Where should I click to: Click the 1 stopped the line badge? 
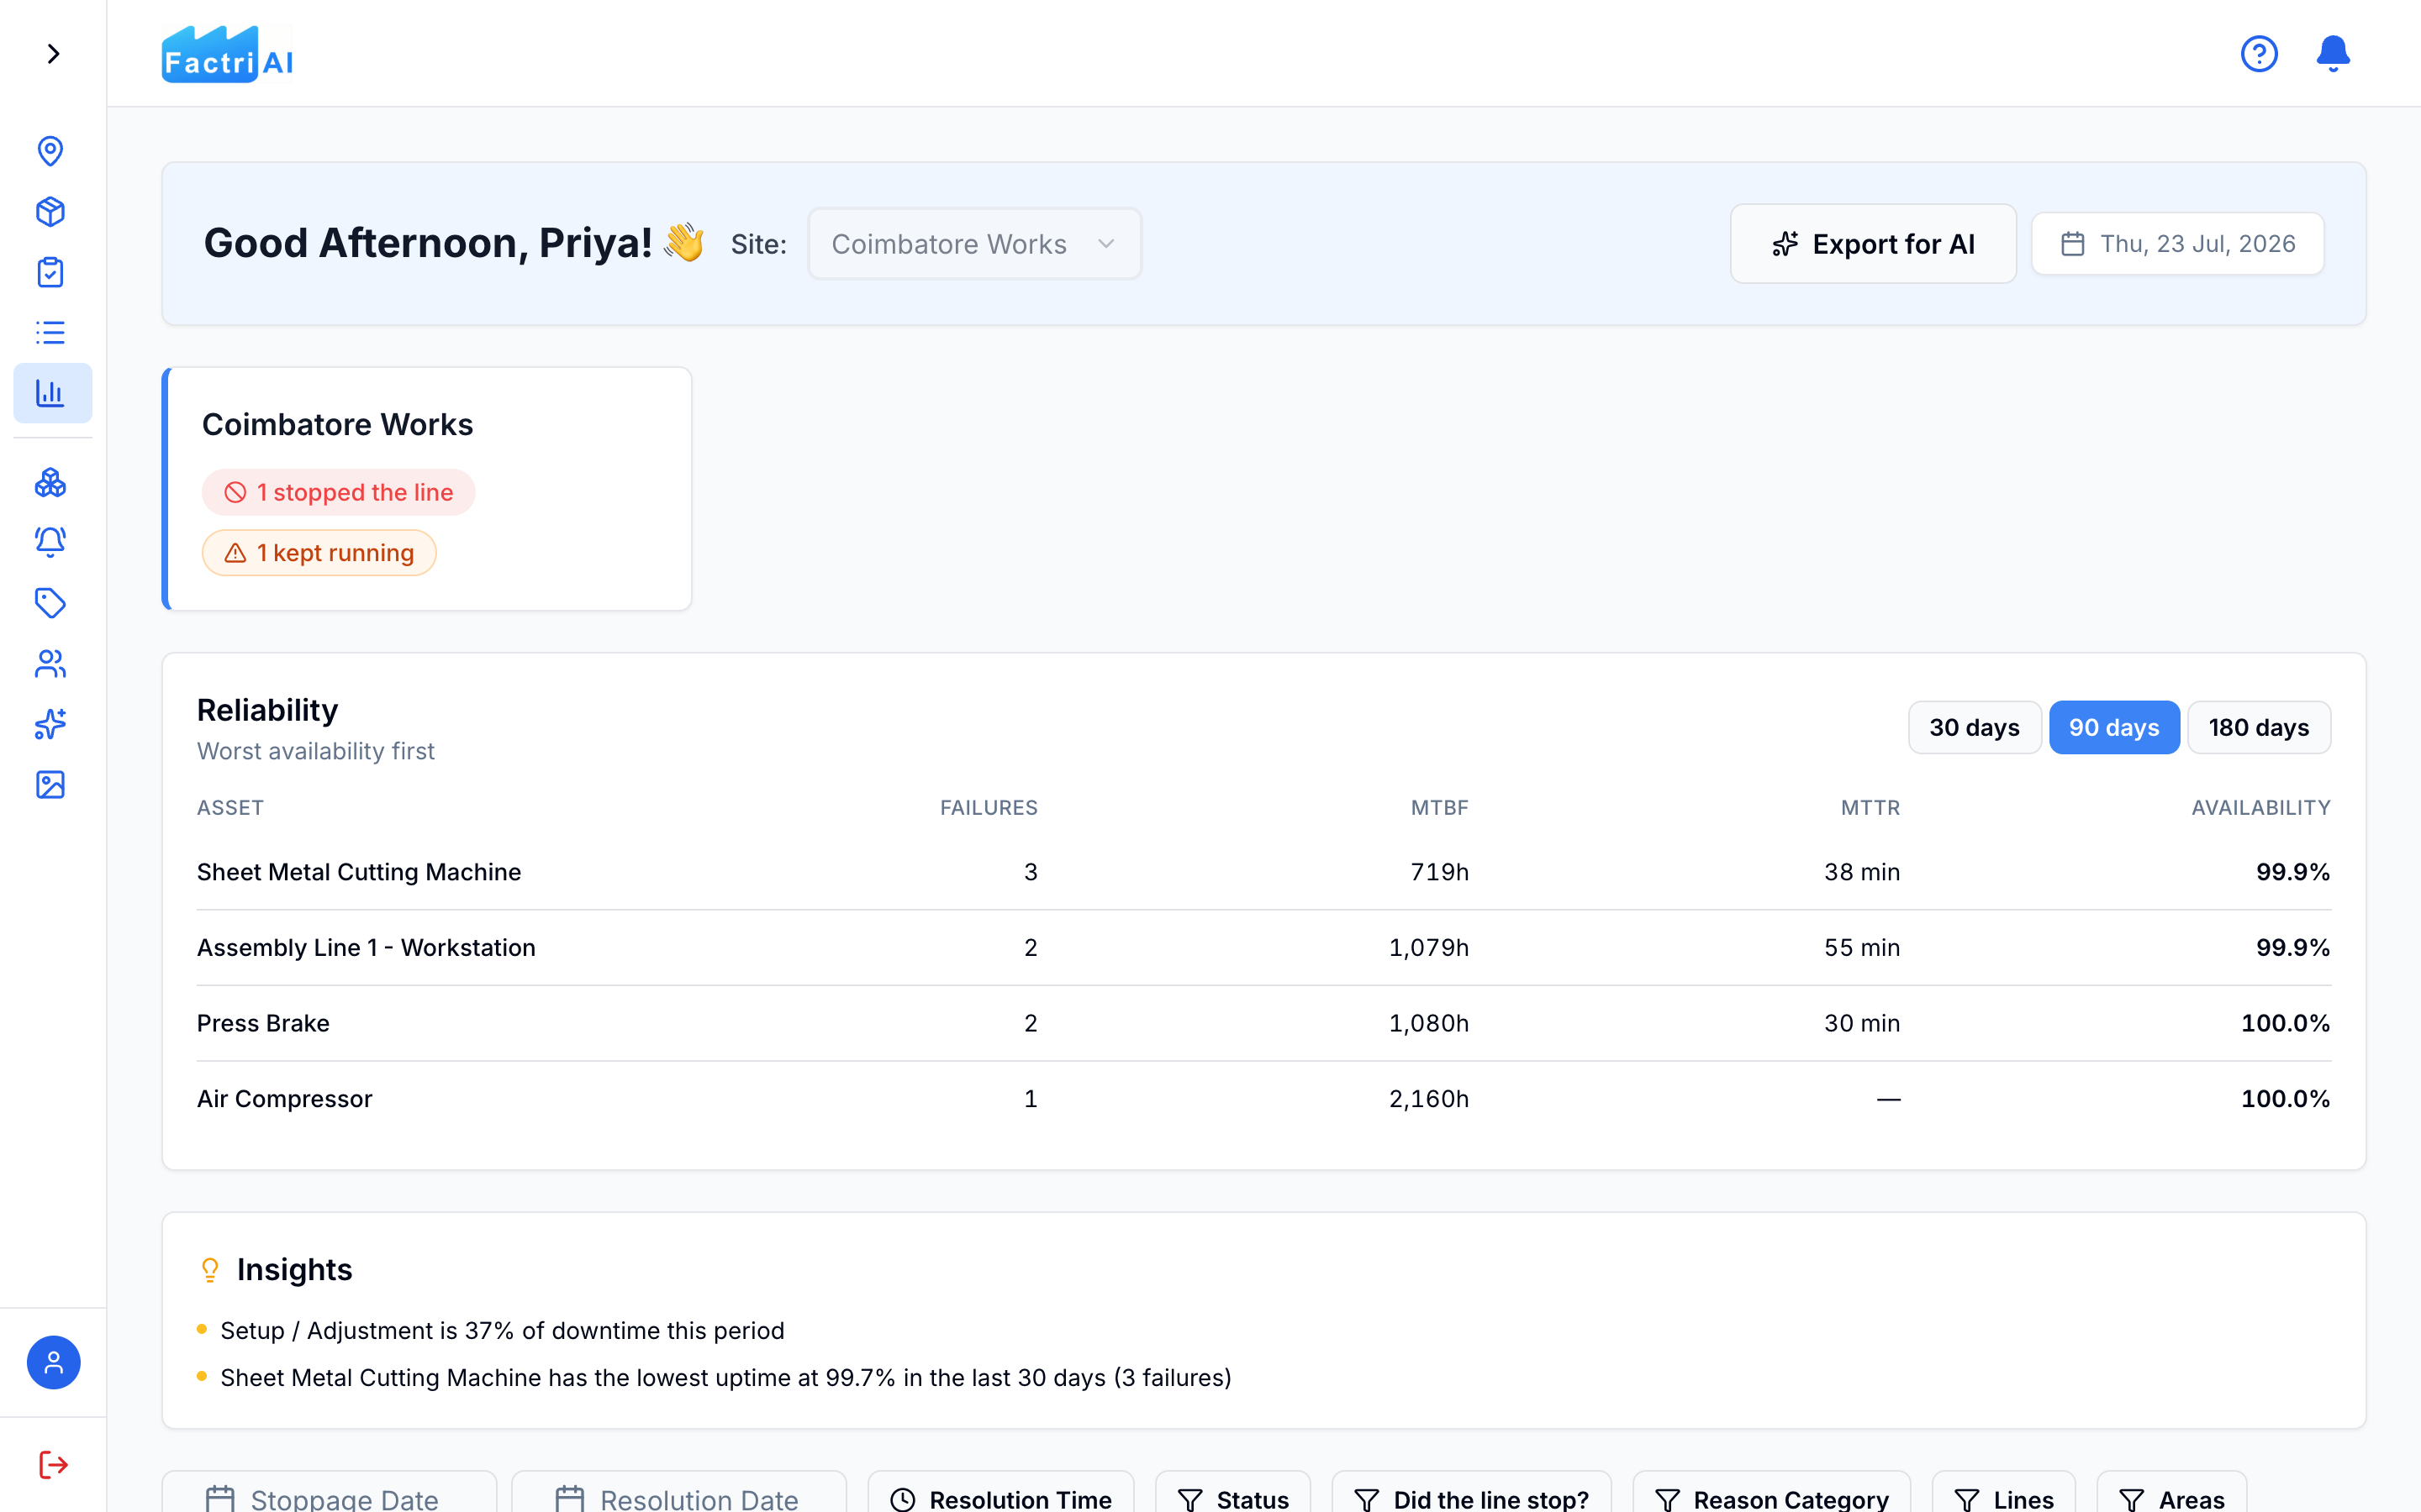(338, 492)
